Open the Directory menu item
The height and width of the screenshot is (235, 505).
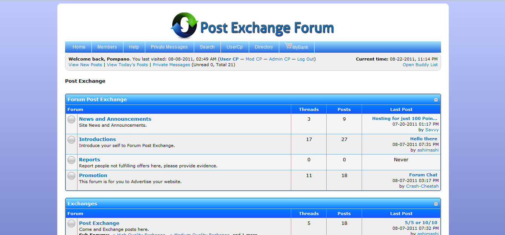tap(264, 47)
